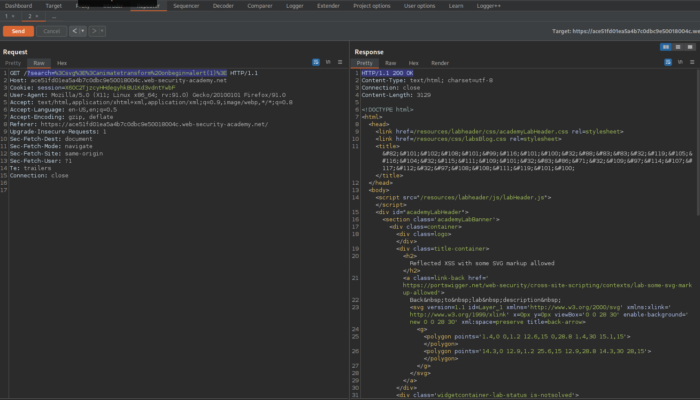
Task: Send the request
Action: [x=18, y=31]
